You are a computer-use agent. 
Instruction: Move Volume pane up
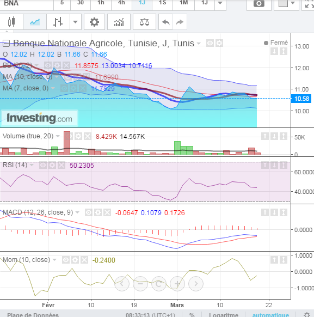pyautogui.click(x=265, y=136)
